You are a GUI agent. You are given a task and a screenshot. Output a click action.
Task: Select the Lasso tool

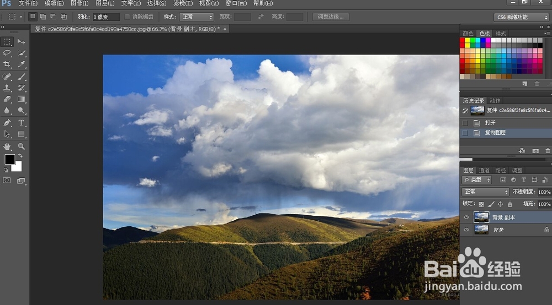pyautogui.click(x=7, y=53)
